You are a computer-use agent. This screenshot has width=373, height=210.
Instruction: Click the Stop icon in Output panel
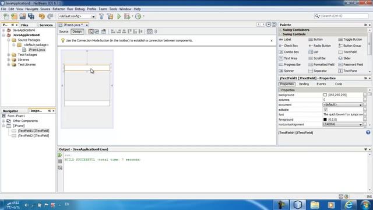[60, 162]
